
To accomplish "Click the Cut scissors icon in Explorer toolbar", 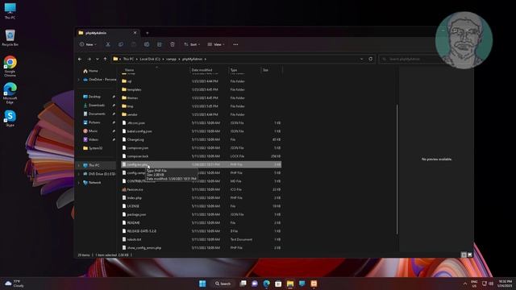I will 108,44.
